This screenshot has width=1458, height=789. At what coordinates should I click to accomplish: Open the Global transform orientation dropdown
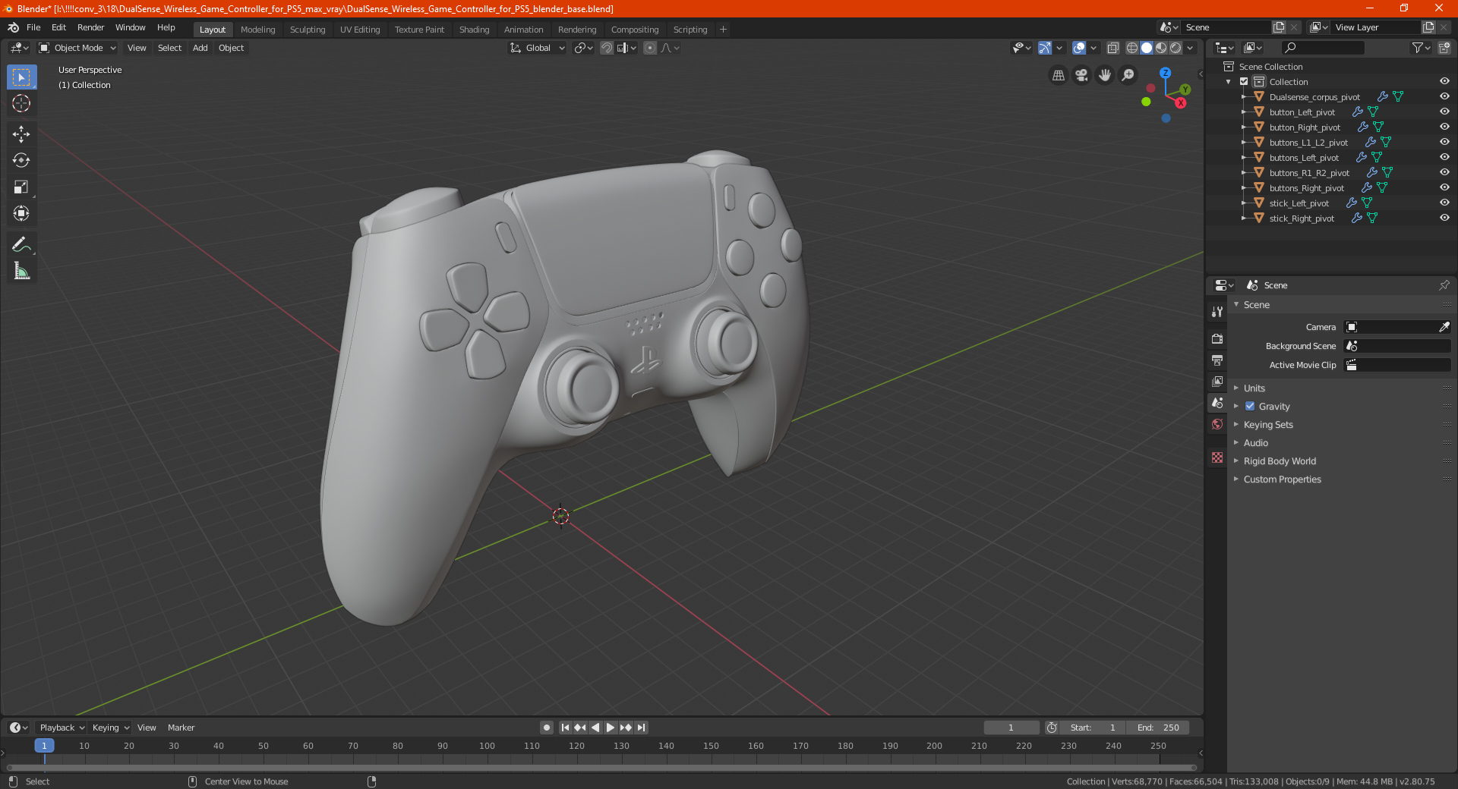(x=538, y=48)
